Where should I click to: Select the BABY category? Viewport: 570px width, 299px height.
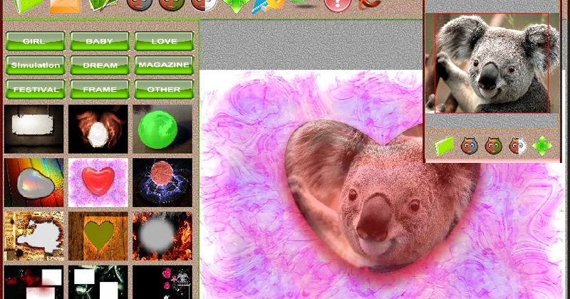[x=100, y=41]
